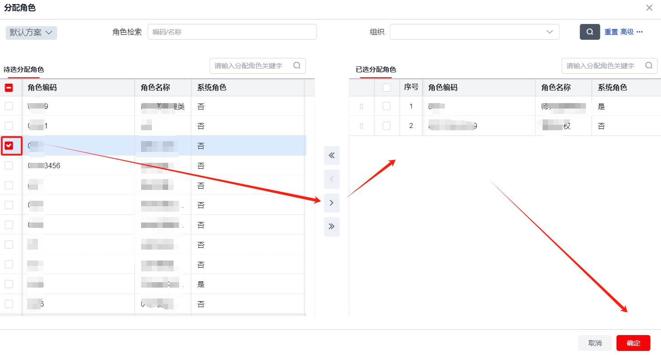Viewport: 661px width, 355px height.
Task: Click the 重置 reset link
Action: tap(611, 32)
